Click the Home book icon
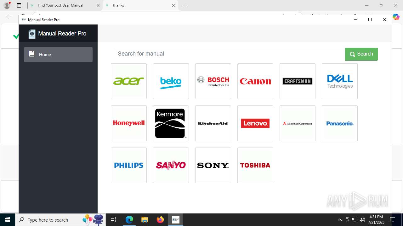The height and width of the screenshot is (226, 403). 31,54
